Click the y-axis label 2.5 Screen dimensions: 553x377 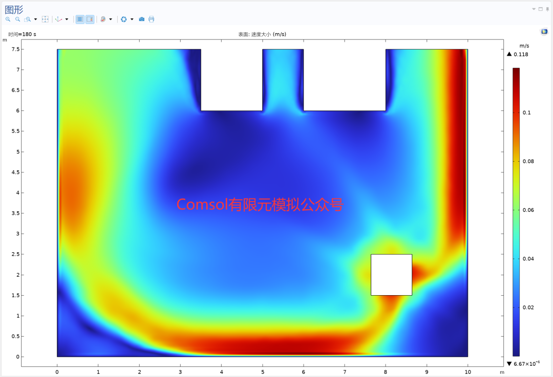tap(15, 254)
